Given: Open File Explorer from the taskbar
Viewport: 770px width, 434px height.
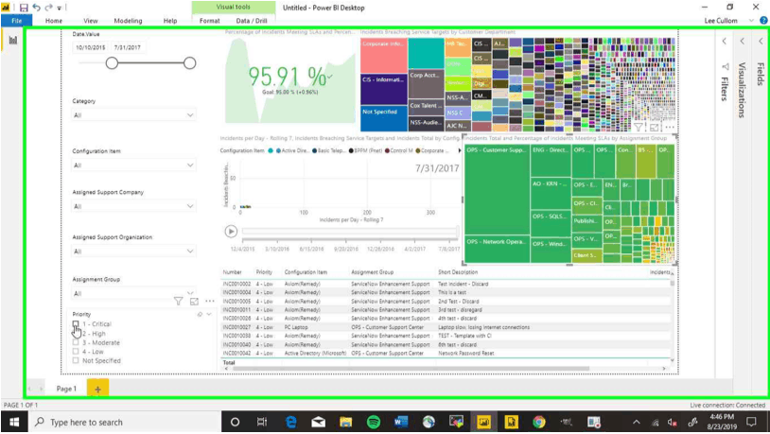Looking at the screenshot, I should (345, 422).
